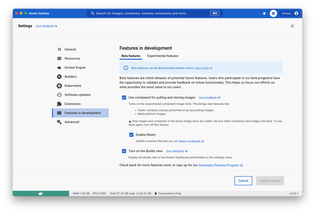Click the Connected to Hub status text
Viewport: 315px width, 213px height.
pyautogui.click(x=170, y=194)
